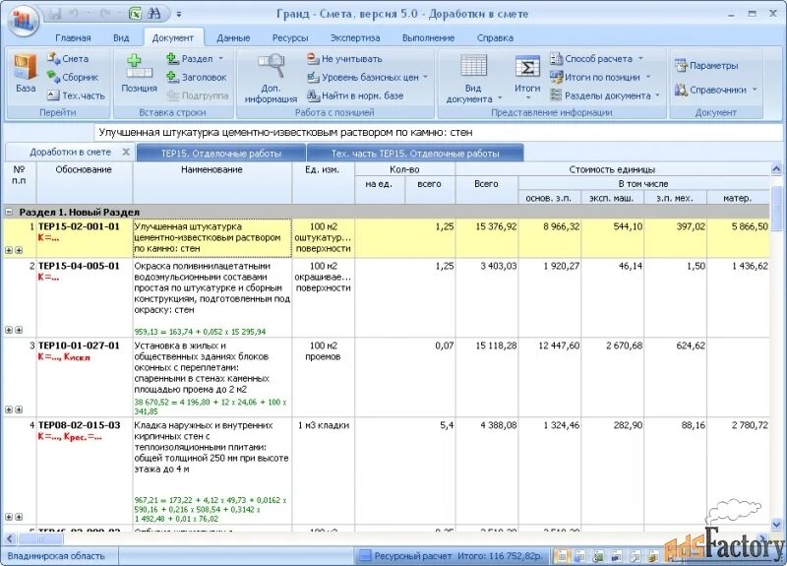Open the Раздел dropdown arrow
This screenshot has width=787, height=566.
tap(220, 59)
